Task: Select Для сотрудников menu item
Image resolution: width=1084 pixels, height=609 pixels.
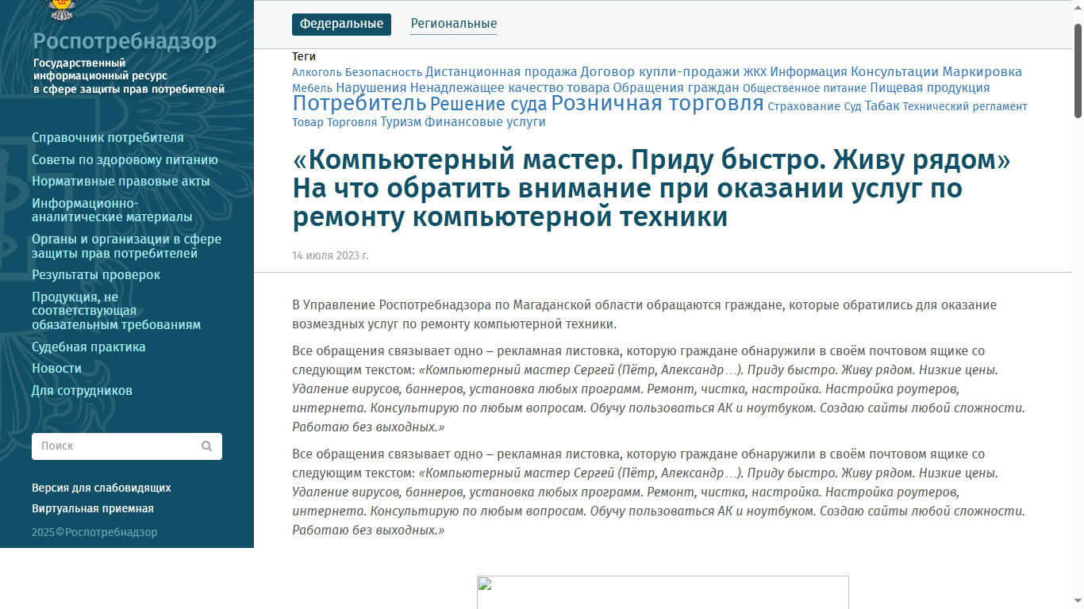Action: point(82,391)
